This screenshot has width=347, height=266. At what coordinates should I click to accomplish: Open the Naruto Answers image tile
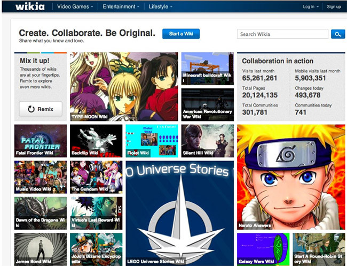291,177
